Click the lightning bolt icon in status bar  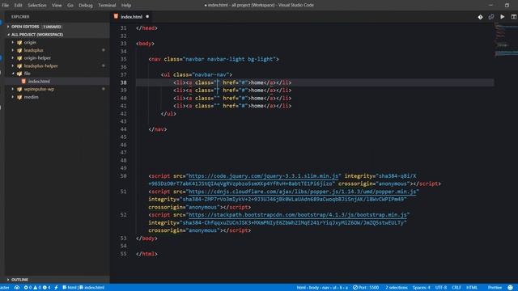tap(56, 288)
